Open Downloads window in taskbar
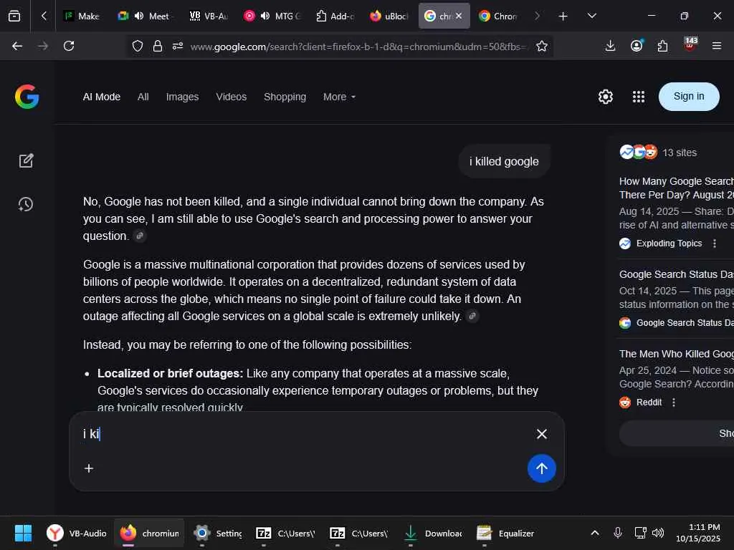The height and width of the screenshot is (550, 734). (432, 533)
